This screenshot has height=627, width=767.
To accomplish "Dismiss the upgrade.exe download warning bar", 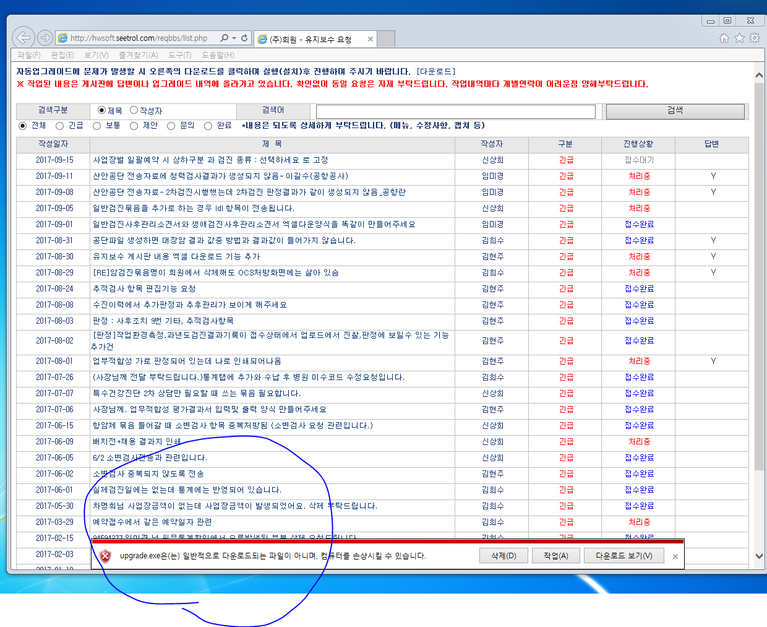I will point(675,556).
